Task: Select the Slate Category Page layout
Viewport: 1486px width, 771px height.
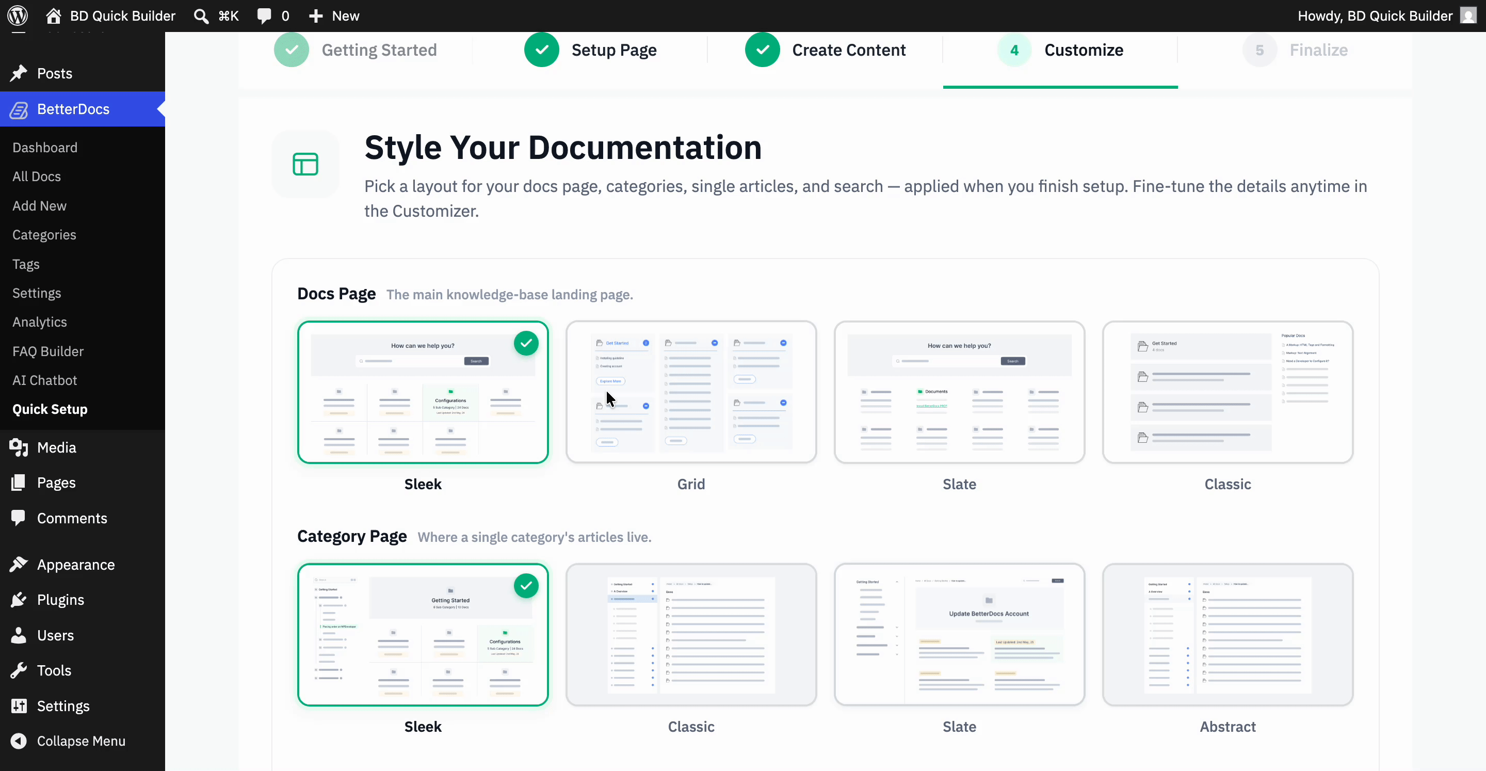Action: [x=959, y=635]
